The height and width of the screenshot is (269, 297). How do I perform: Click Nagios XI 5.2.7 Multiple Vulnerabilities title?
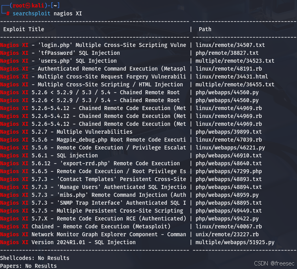pyautogui.click(x=66, y=132)
